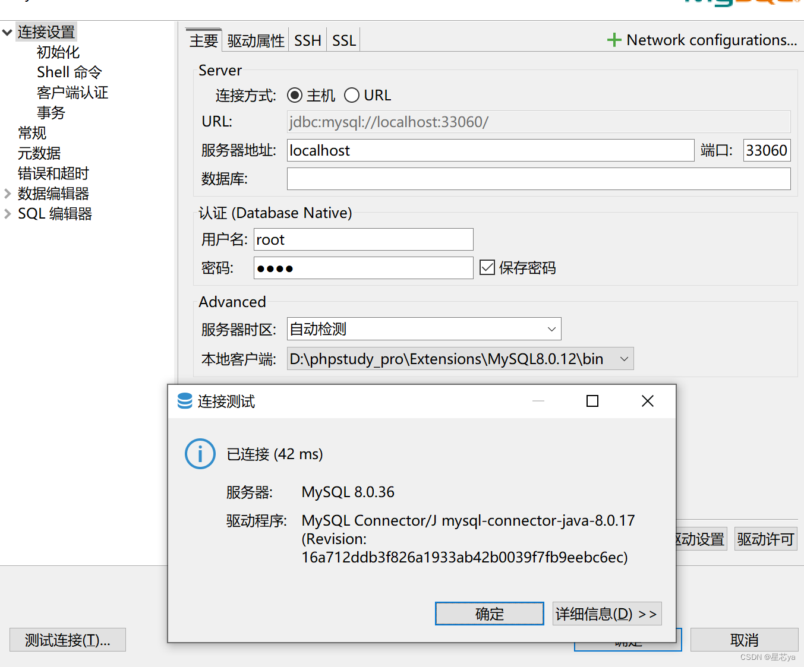This screenshot has width=804, height=667.
Task: Expand the 数据编辑器 tree node
Action: 7,194
